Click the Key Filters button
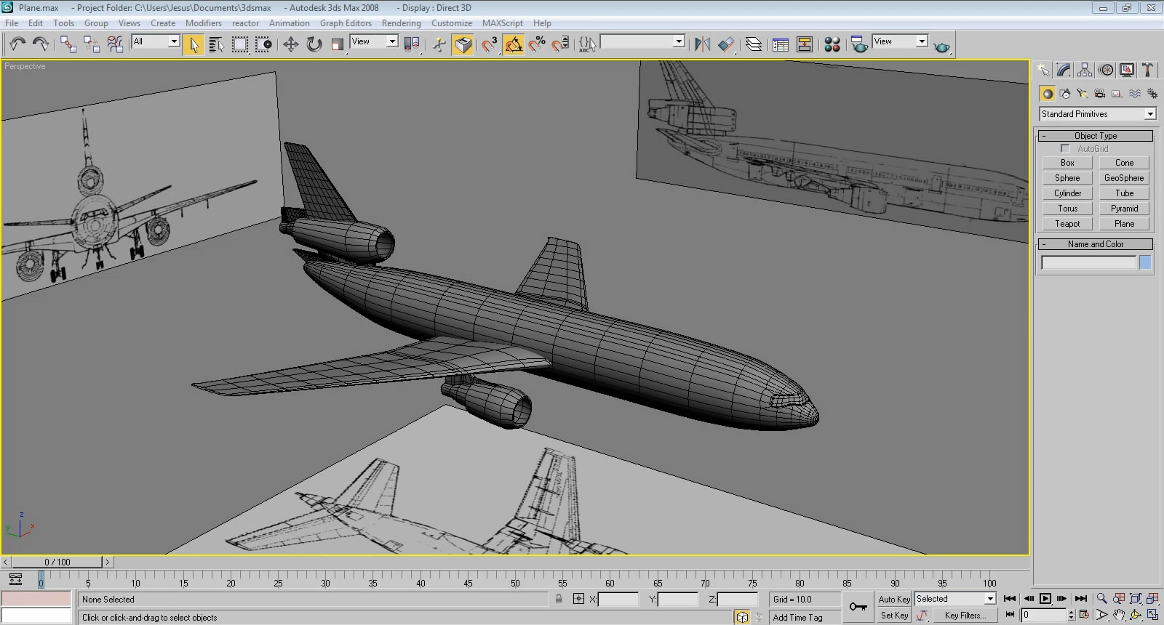Viewport: 1164px width, 625px height. tap(965, 616)
